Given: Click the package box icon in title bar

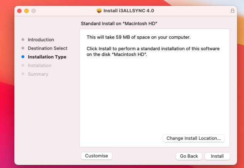Looking at the screenshot, I should 99,11.
